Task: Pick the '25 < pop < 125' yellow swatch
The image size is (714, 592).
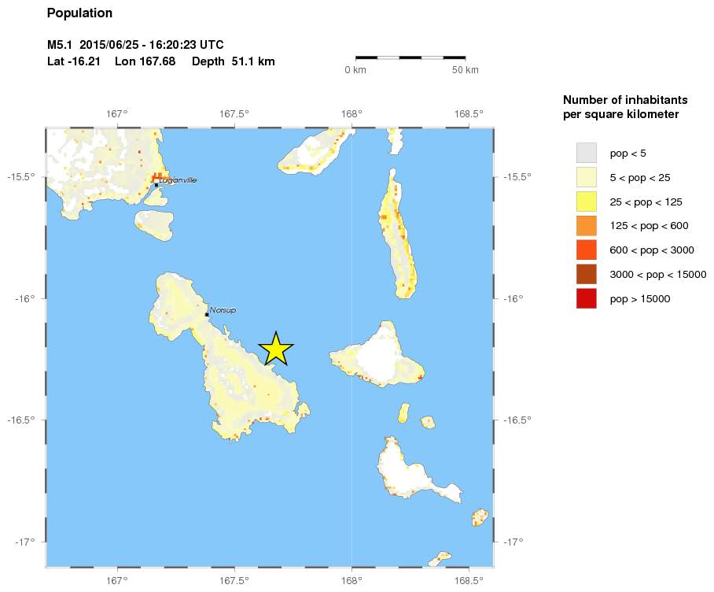Action: (x=586, y=202)
